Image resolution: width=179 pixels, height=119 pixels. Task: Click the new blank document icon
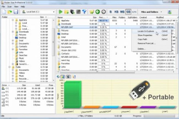4,12
